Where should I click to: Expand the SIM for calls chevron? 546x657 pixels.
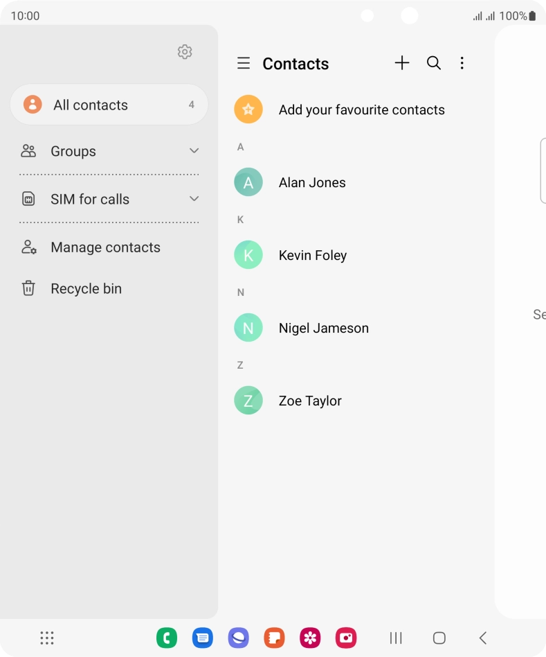pyautogui.click(x=194, y=199)
